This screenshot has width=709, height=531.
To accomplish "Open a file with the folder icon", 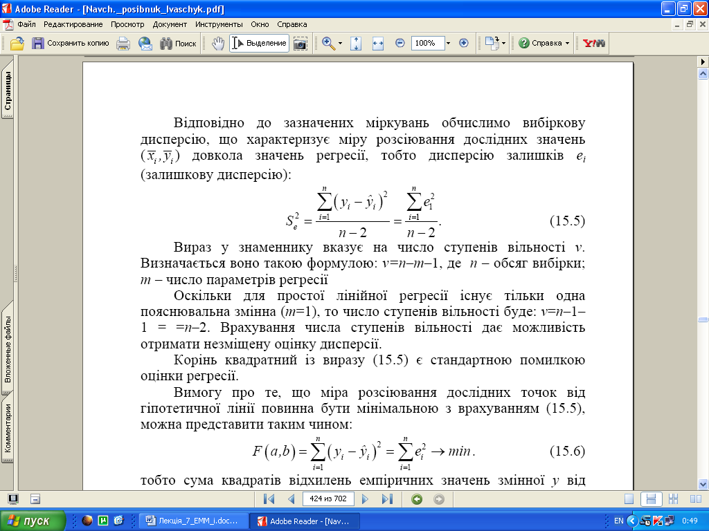I will tap(17, 44).
